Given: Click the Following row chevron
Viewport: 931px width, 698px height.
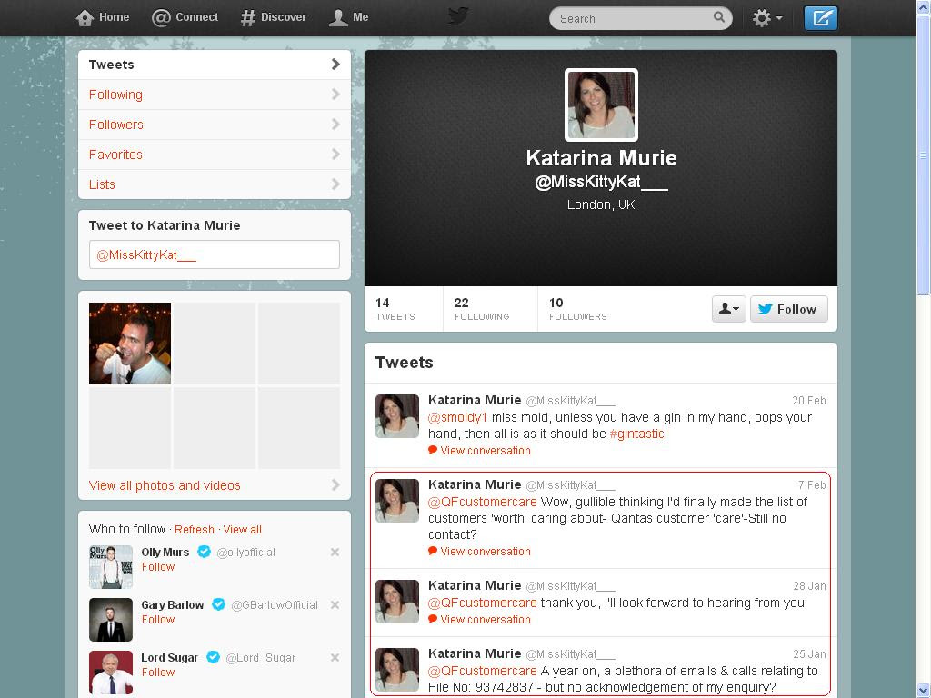Looking at the screenshot, I should pyautogui.click(x=335, y=94).
